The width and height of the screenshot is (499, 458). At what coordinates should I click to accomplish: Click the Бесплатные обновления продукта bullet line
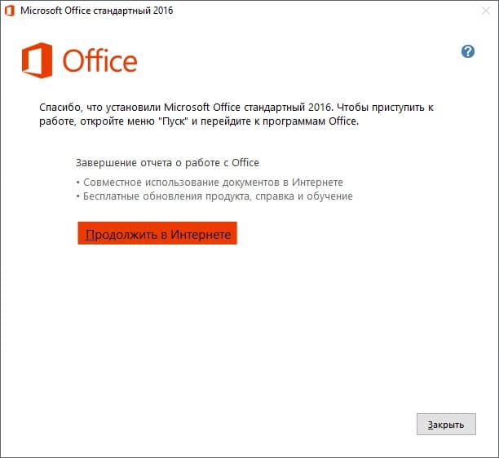point(214,196)
